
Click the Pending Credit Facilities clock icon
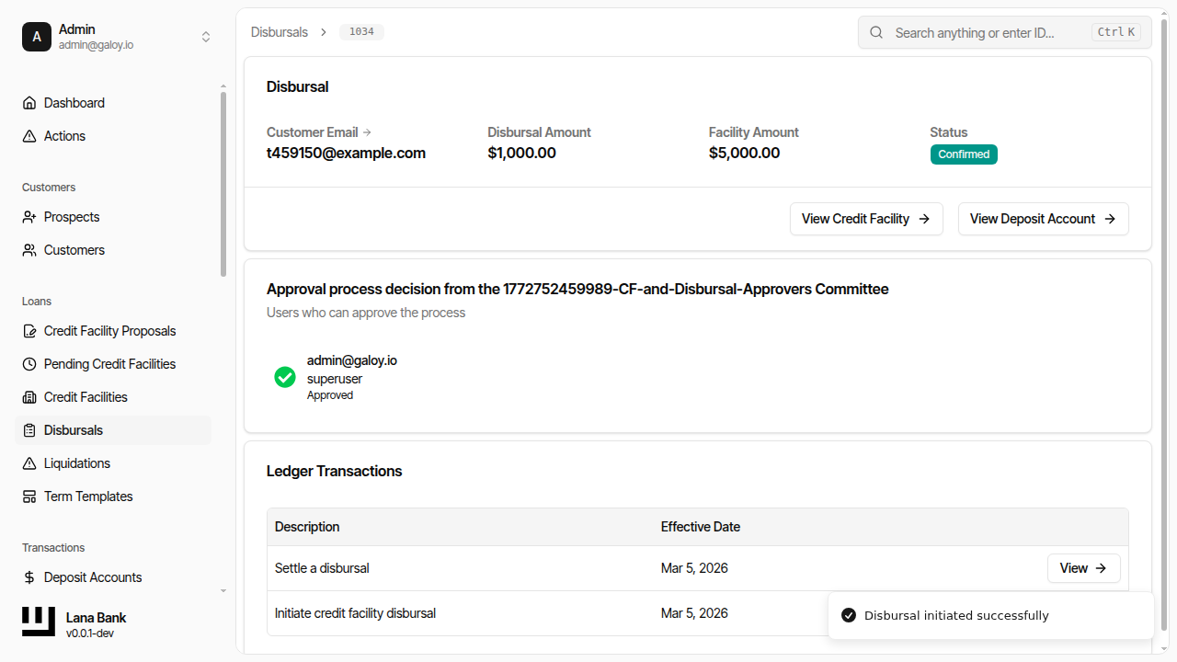click(x=29, y=364)
